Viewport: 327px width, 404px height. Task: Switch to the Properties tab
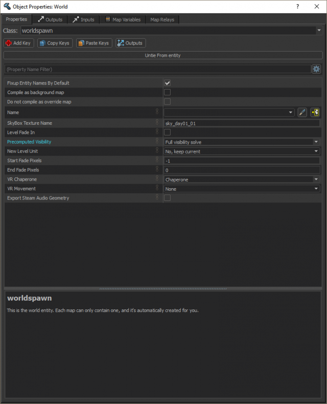pyautogui.click(x=16, y=19)
